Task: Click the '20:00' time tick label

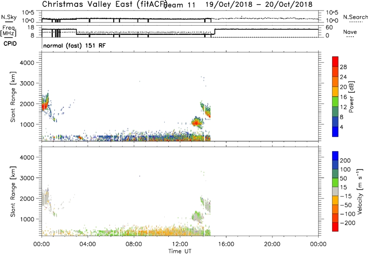Action: [272, 244]
